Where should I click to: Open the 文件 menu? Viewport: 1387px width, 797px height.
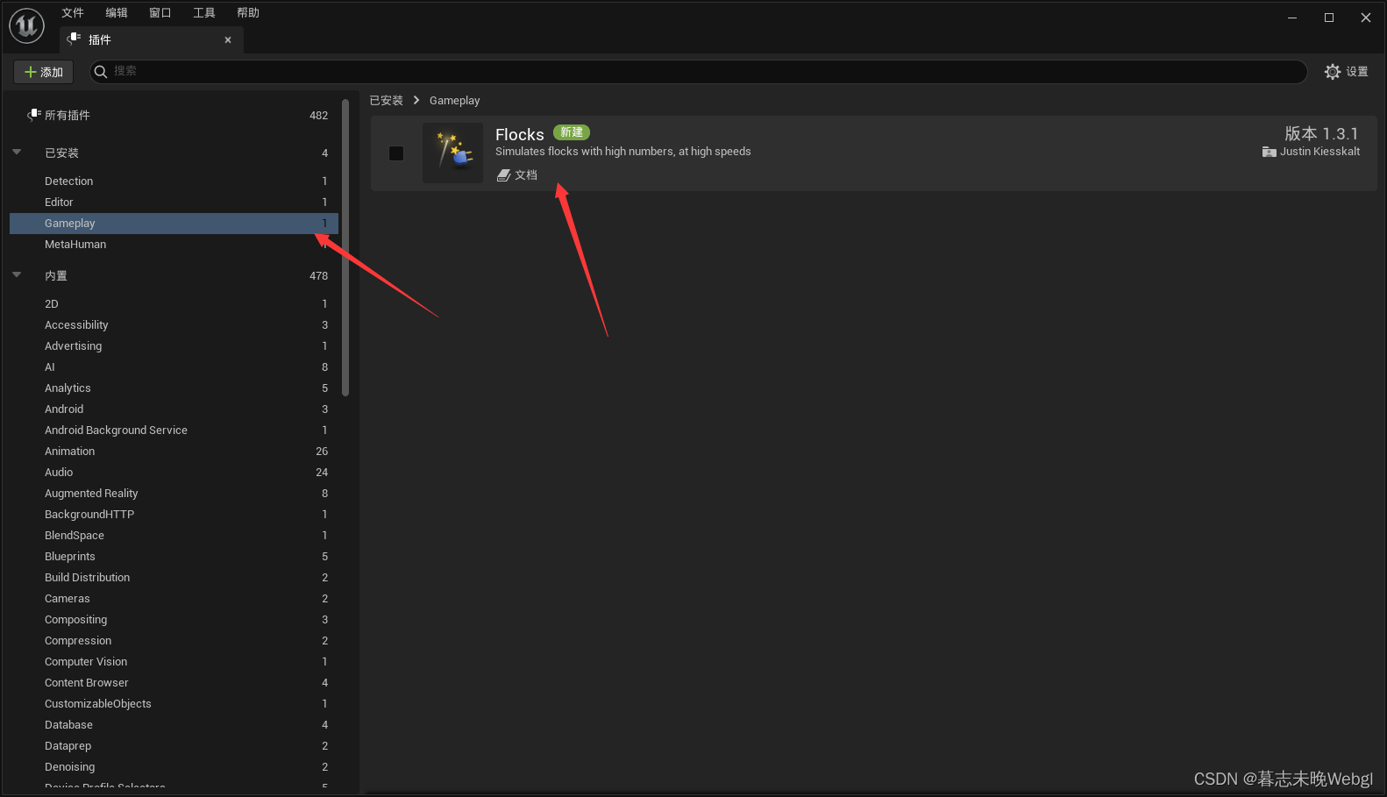coord(73,12)
